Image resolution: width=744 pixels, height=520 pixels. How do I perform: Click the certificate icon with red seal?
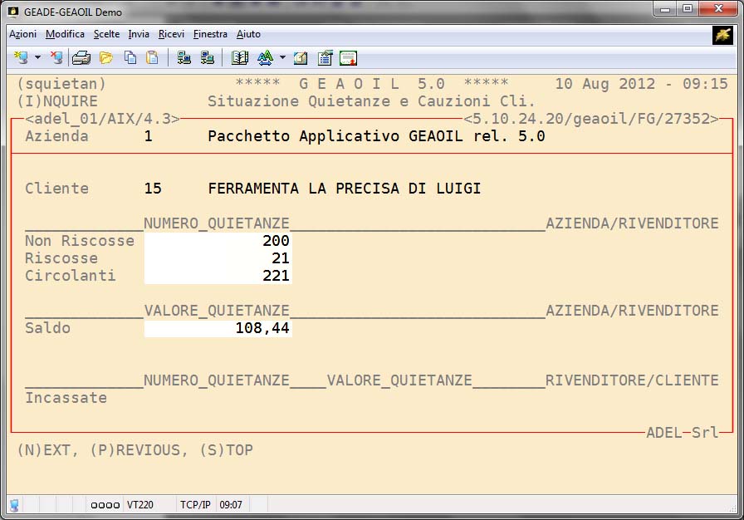(349, 58)
